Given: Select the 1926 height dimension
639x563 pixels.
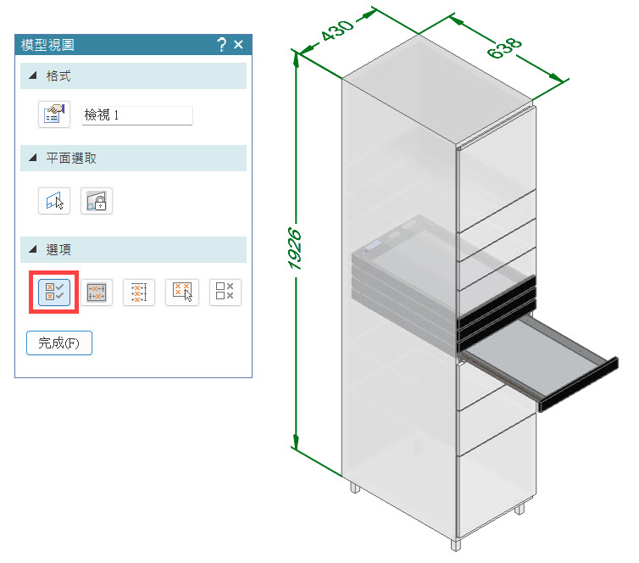Looking at the screenshot, I should (x=295, y=248).
